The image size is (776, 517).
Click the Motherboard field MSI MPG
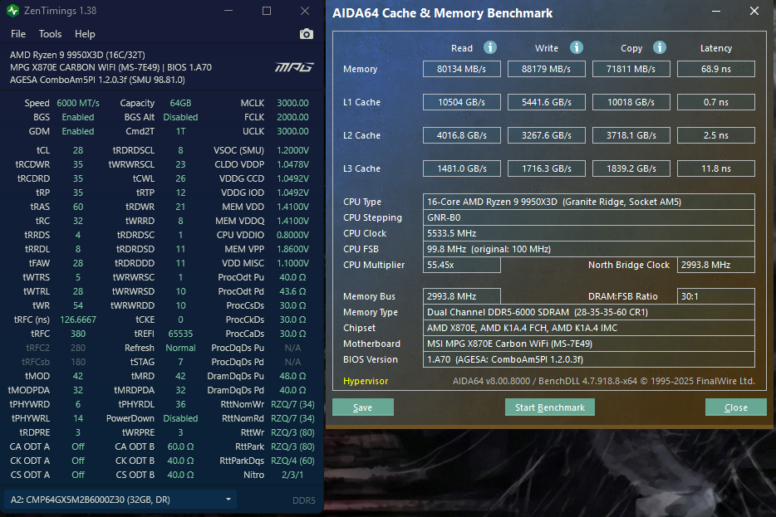click(x=588, y=344)
